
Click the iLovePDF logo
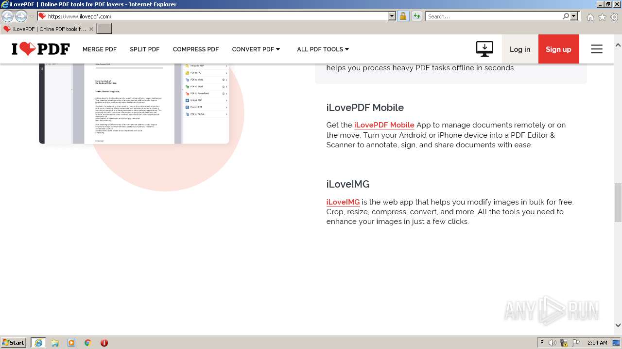(x=41, y=49)
